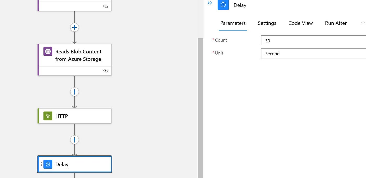The height and width of the screenshot is (178, 366).
Task: Switch to the Settings tab
Action: (267, 23)
